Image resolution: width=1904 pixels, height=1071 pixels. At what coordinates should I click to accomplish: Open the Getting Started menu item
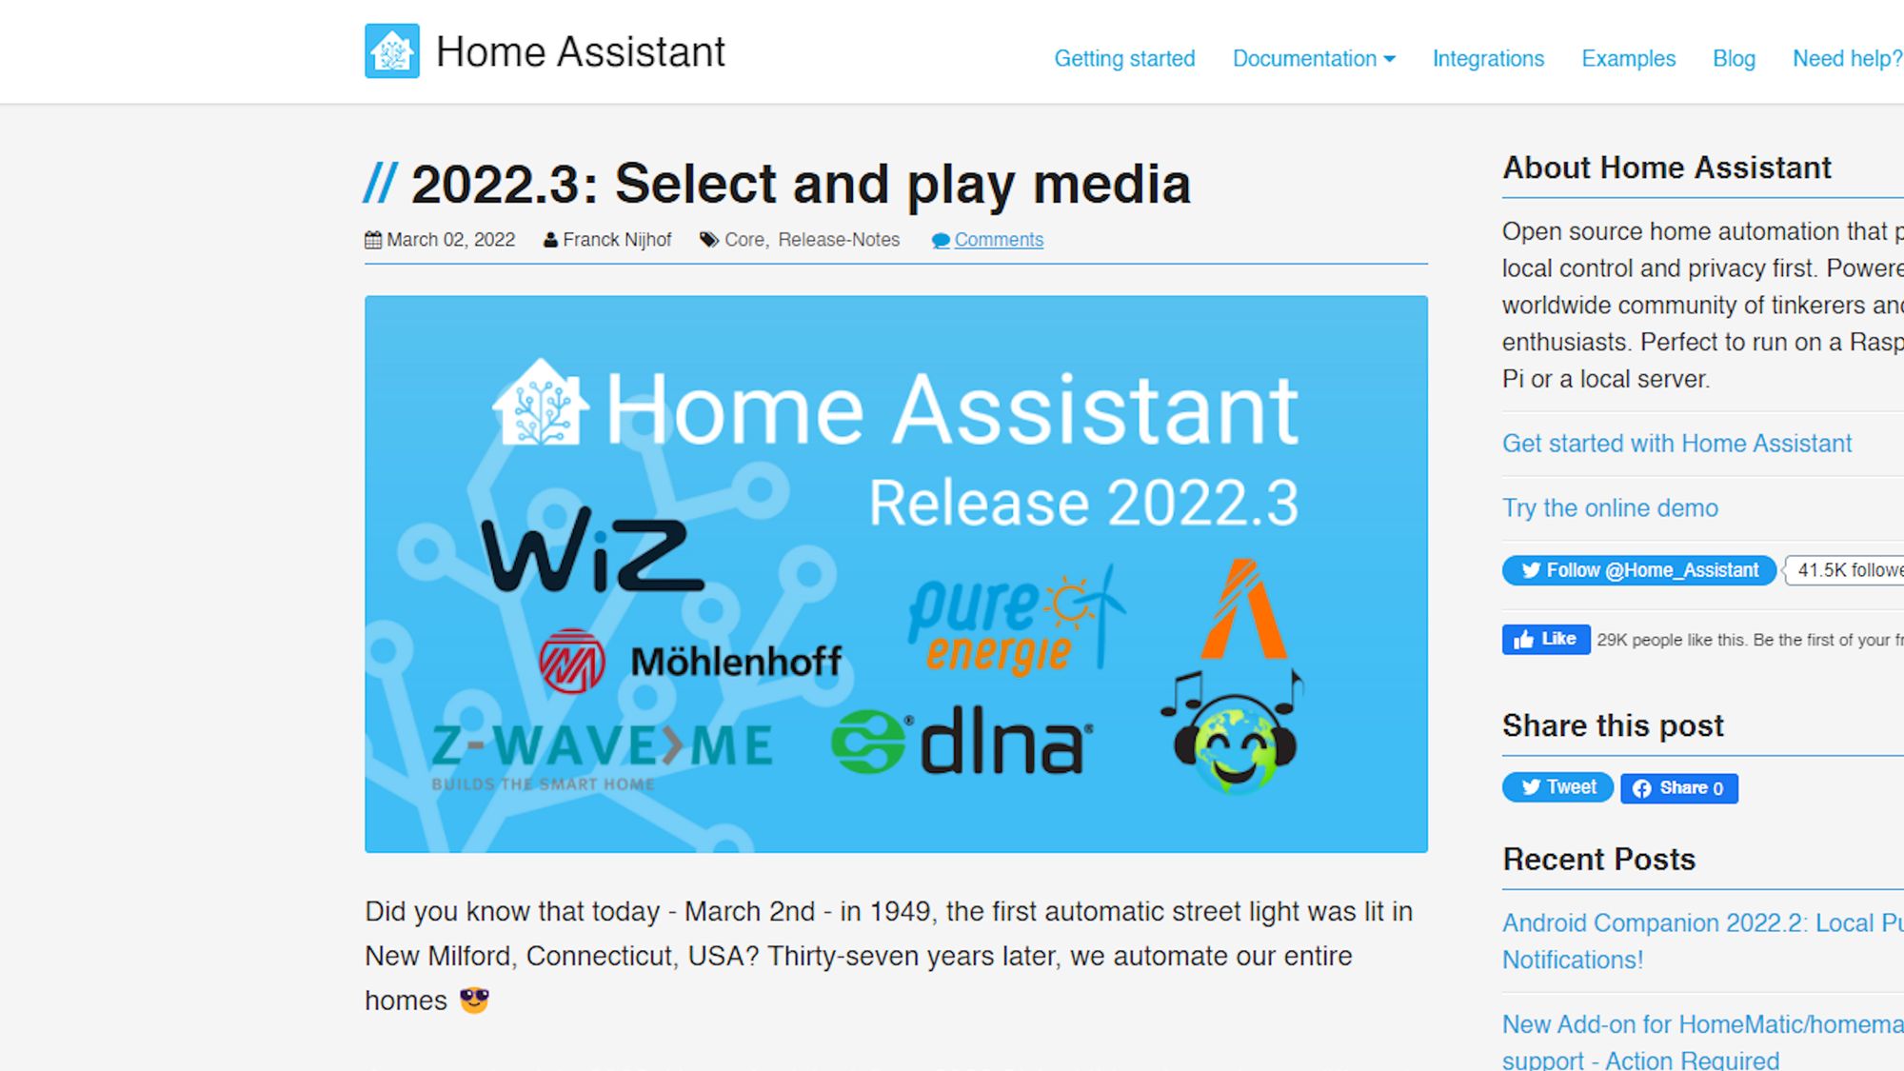(x=1124, y=56)
